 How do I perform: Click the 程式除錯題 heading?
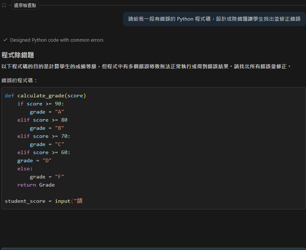(18, 55)
